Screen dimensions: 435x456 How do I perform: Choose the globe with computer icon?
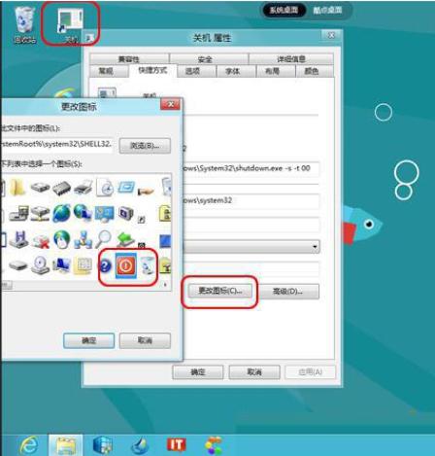pyautogui.click(x=83, y=213)
